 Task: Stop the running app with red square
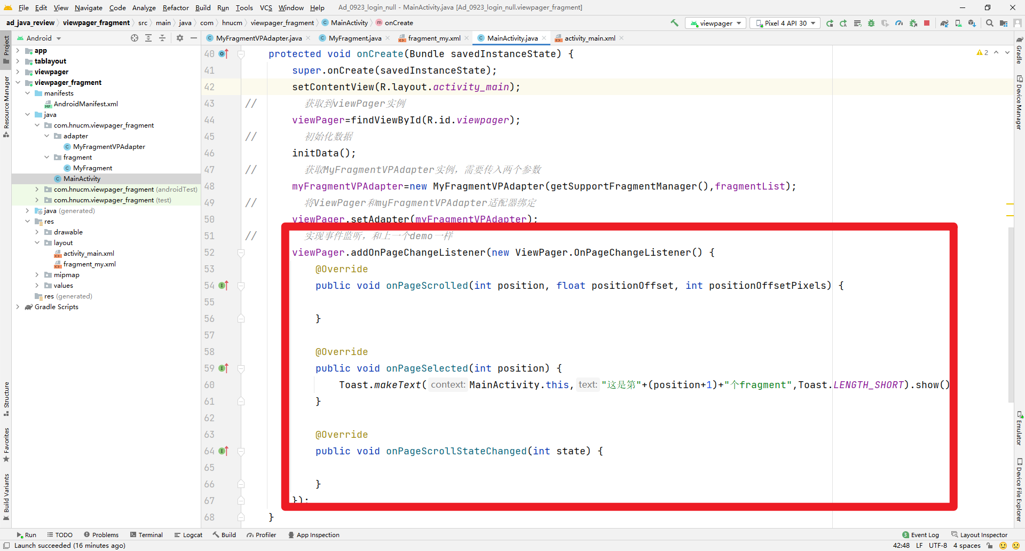click(x=927, y=23)
